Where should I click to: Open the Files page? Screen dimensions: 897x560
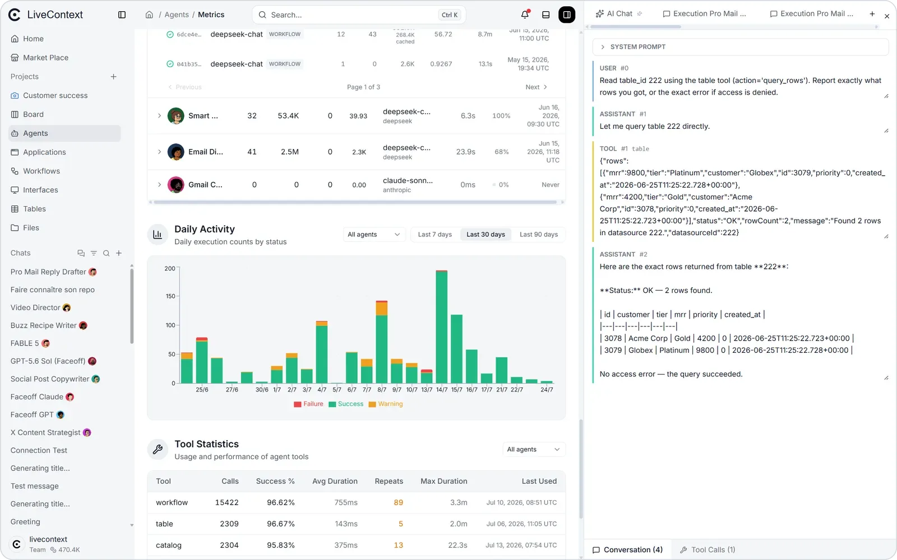click(x=64, y=228)
